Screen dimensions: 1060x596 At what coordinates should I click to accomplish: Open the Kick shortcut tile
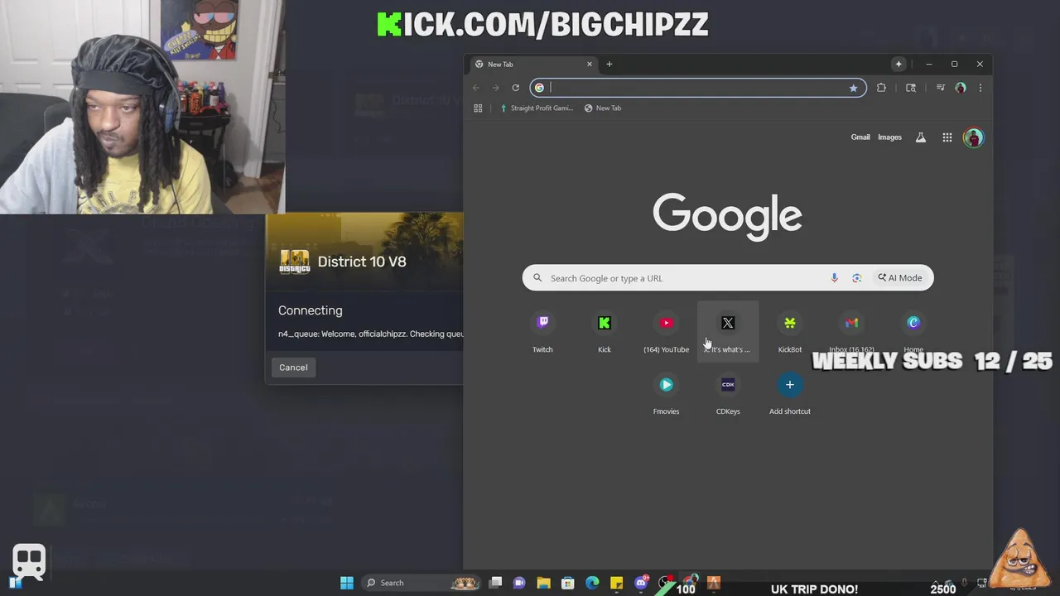point(605,332)
